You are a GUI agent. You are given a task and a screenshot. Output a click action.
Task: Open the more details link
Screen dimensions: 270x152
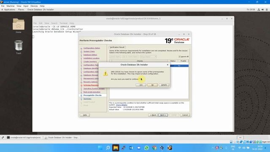click(121, 105)
